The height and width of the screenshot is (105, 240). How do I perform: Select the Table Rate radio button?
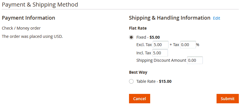(x=131, y=81)
